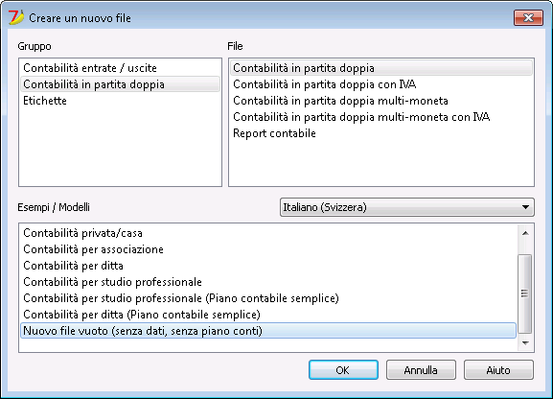This screenshot has height=399, width=553.
Task: Open help with the Aiuto button
Action: click(x=498, y=369)
